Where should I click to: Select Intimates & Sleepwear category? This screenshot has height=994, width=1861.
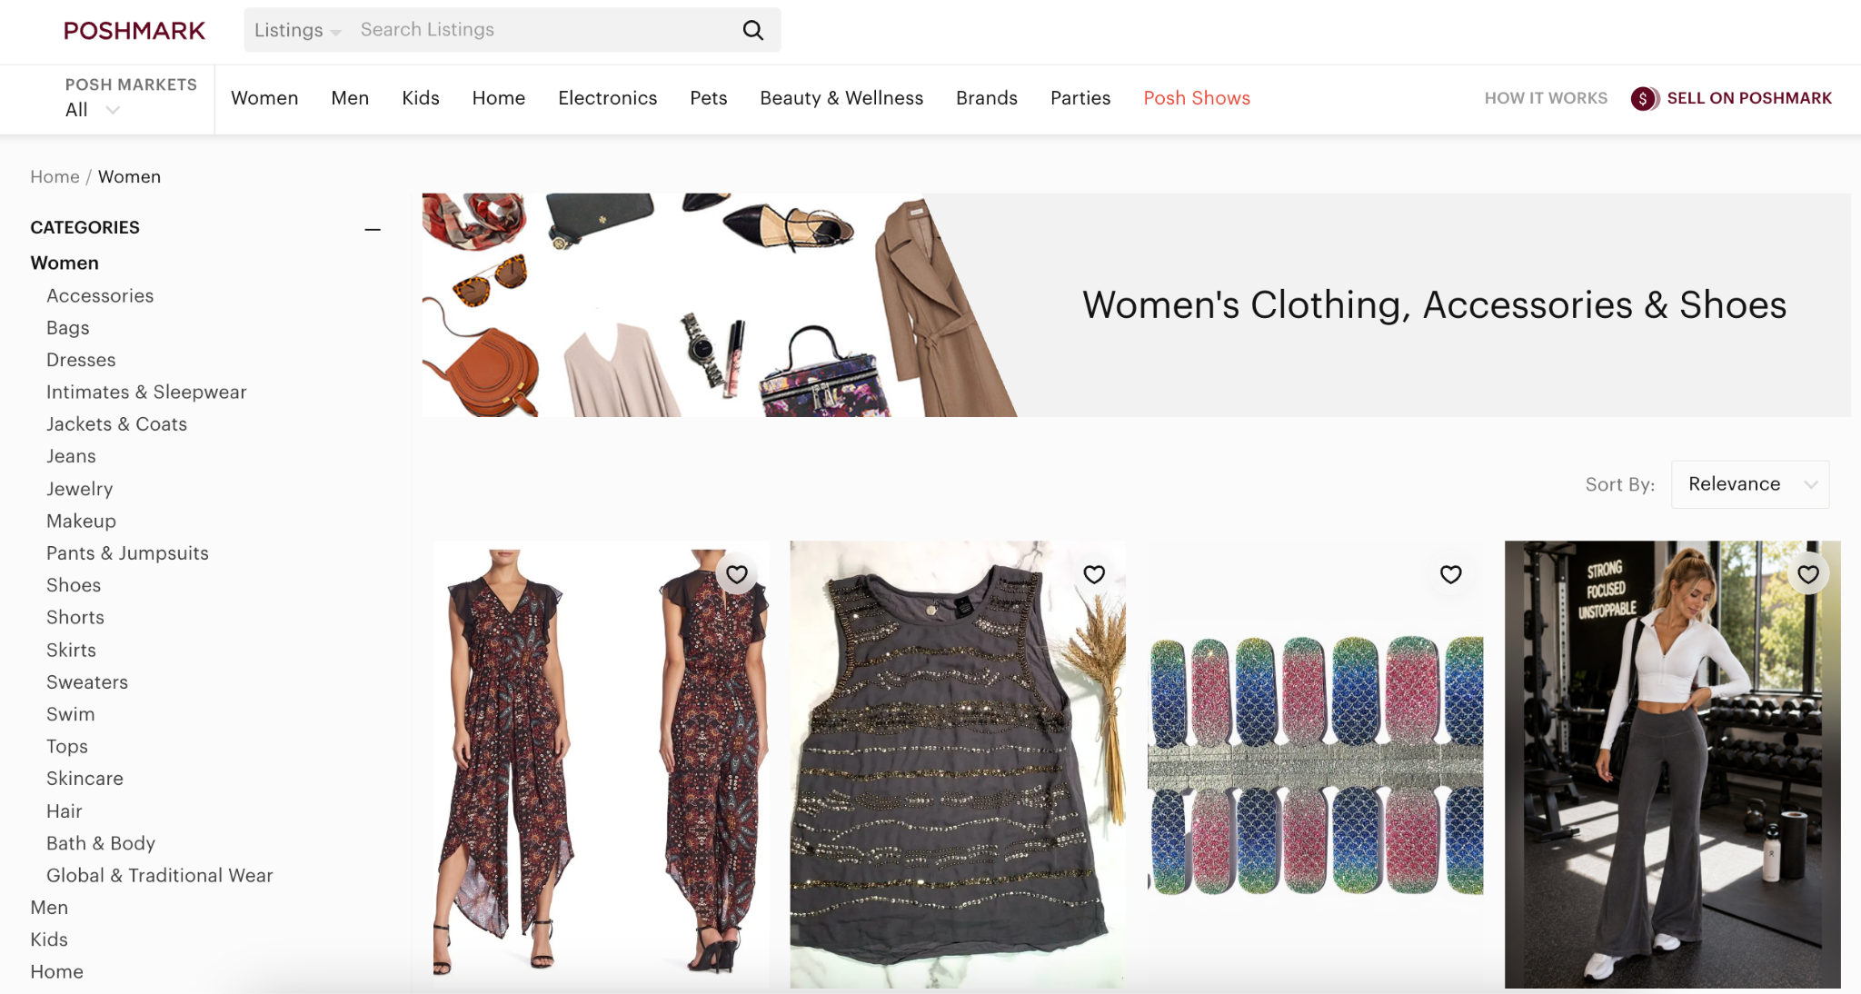(x=146, y=393)
